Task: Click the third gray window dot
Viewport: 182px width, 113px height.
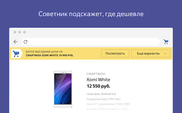Action: coord(24,32)
